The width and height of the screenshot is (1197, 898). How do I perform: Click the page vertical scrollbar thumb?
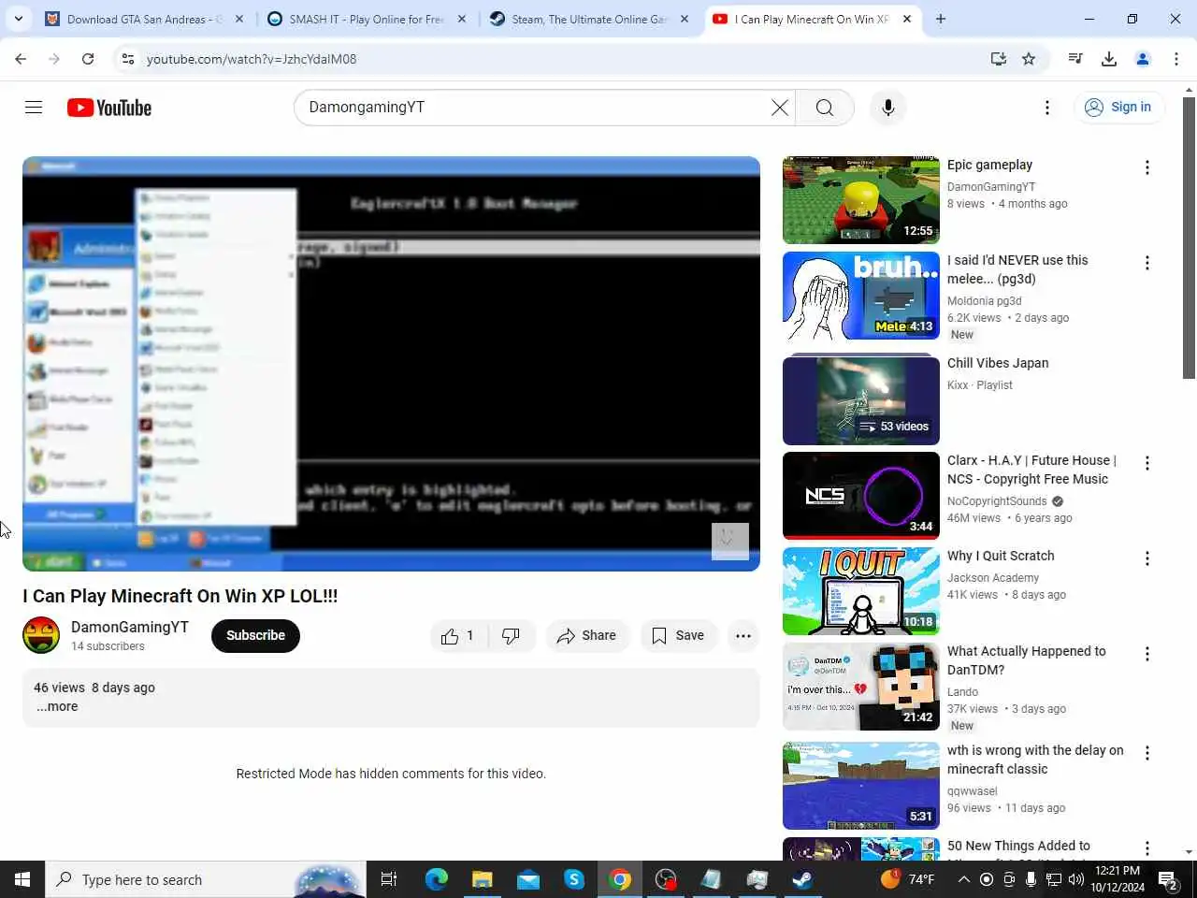click(x=1190, y=238)
